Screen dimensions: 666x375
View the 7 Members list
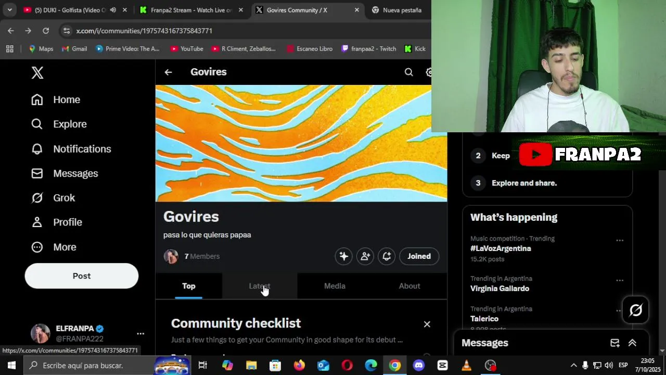click(202, 256)
